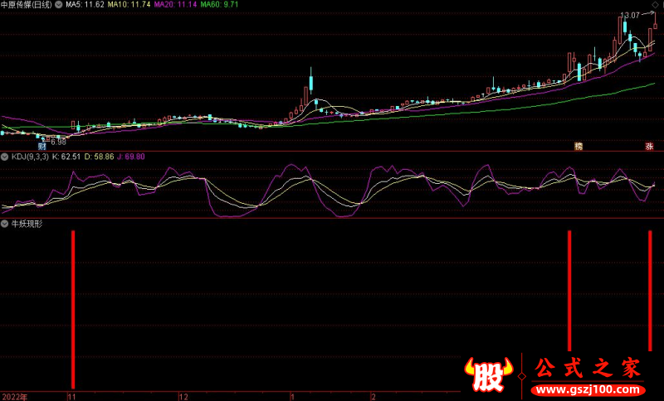
Task: Open the 牛妖现形 indicator name
Action: [26, 224]
